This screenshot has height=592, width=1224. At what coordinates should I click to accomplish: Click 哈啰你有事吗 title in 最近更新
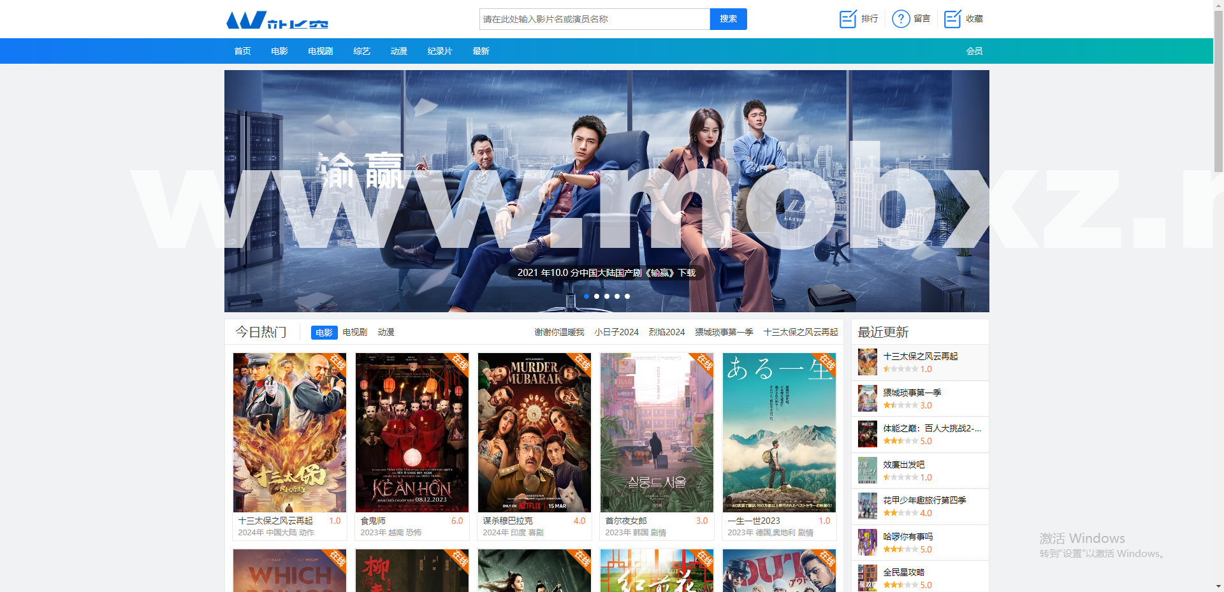[x=908, y=537]
